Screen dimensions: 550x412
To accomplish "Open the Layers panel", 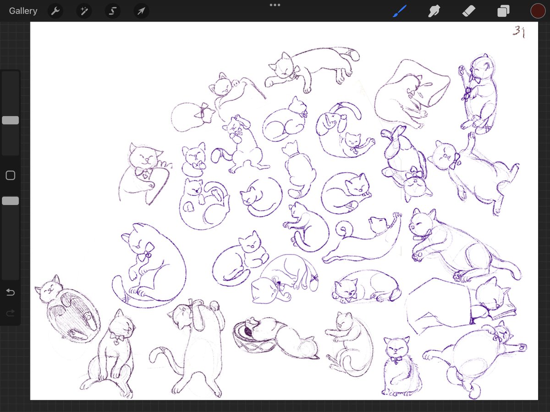I will (503, 11).
